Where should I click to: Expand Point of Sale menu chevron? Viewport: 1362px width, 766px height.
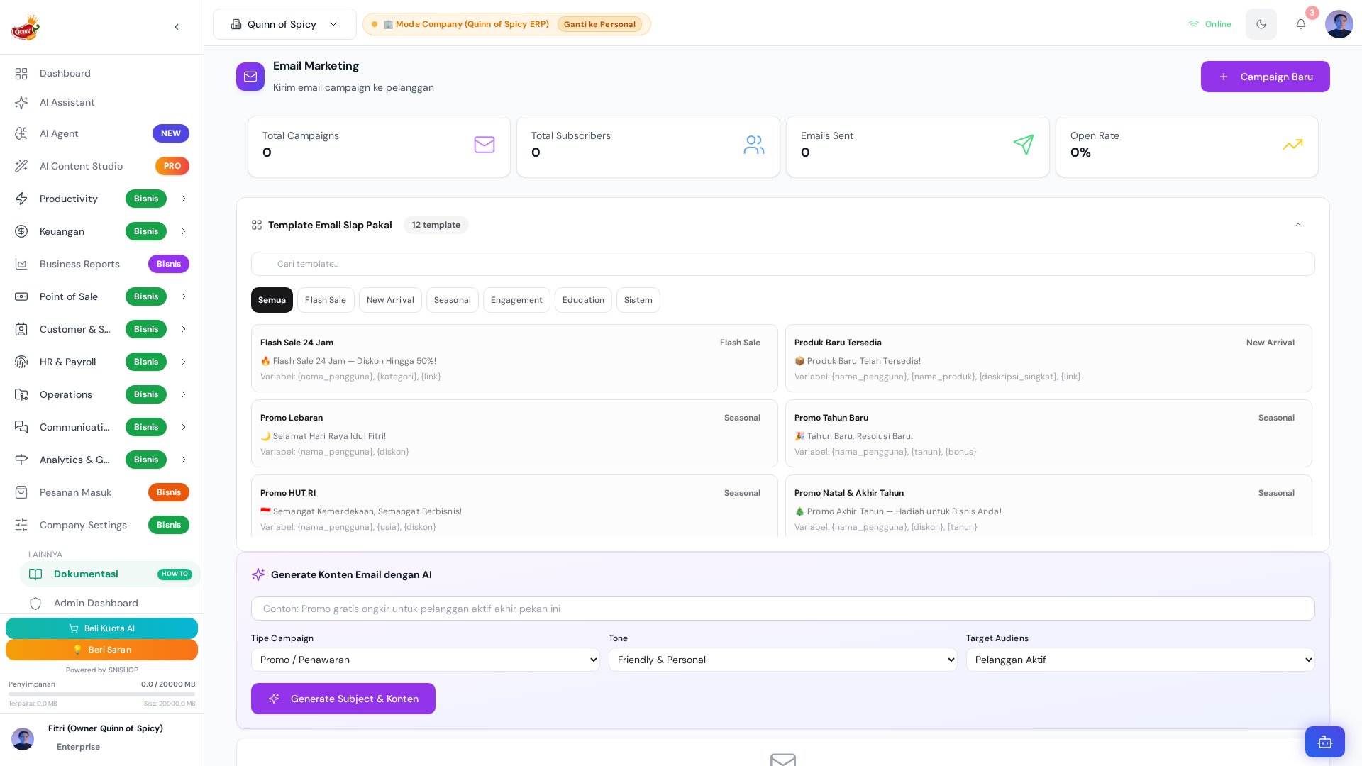tap(183, 297)
